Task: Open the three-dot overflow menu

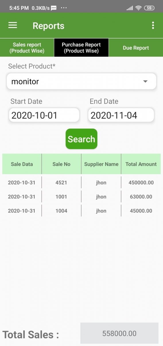Action: 153,25
